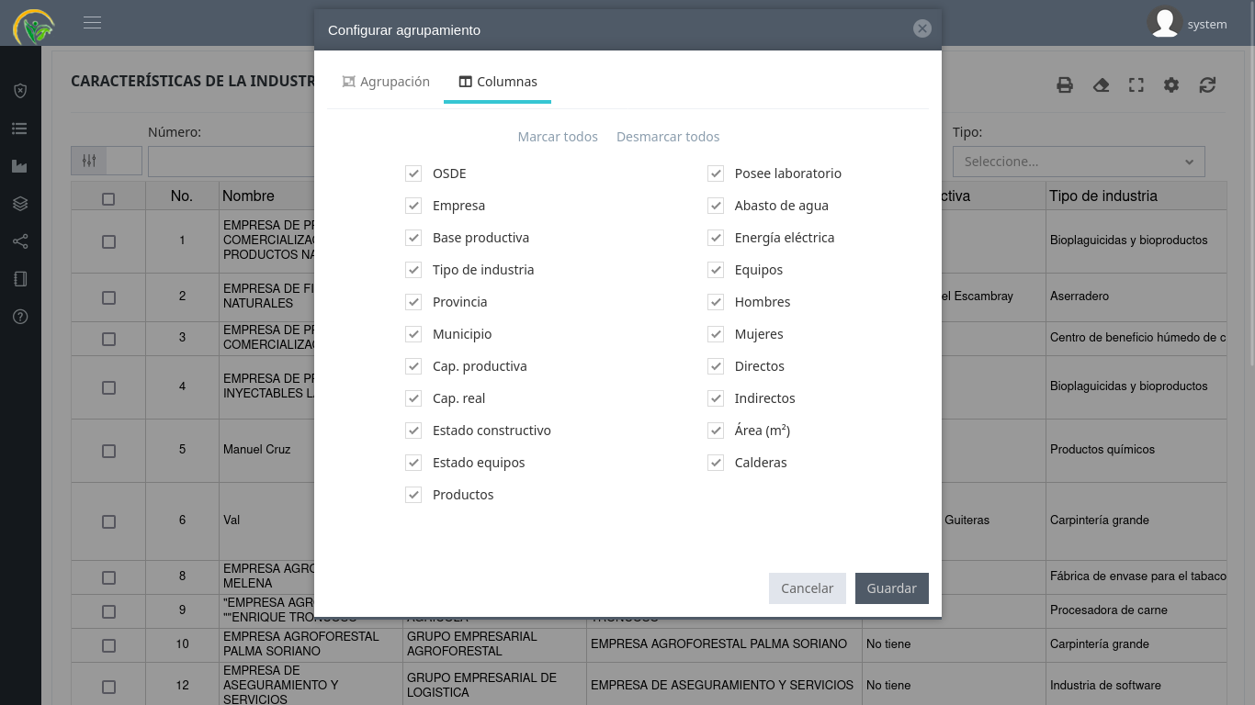Uncheck the OSDE column checkbox
The height and width of the screenshot is (705, 1255).
(x=413, y=173)
